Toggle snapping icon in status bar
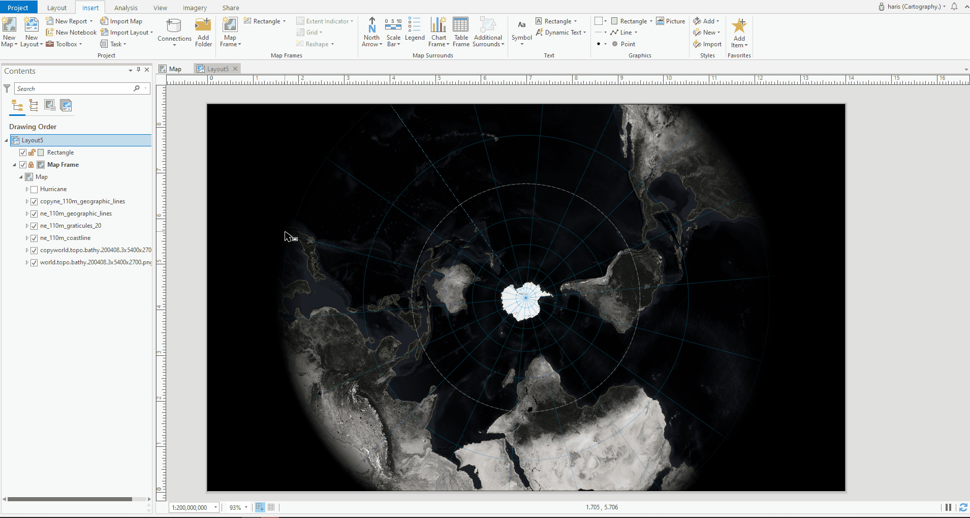 (260, 507)
